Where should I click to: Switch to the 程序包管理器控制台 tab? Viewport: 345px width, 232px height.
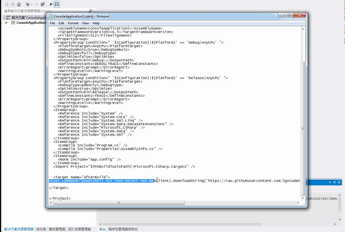point(123,229)
